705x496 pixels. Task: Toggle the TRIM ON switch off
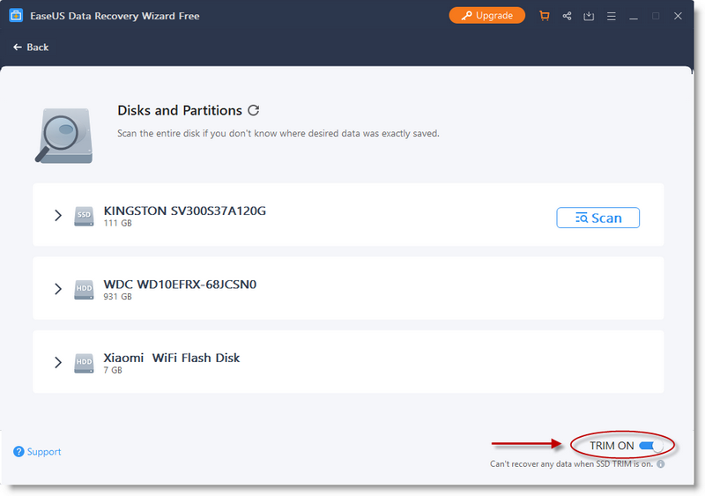[x=651, y=446]
